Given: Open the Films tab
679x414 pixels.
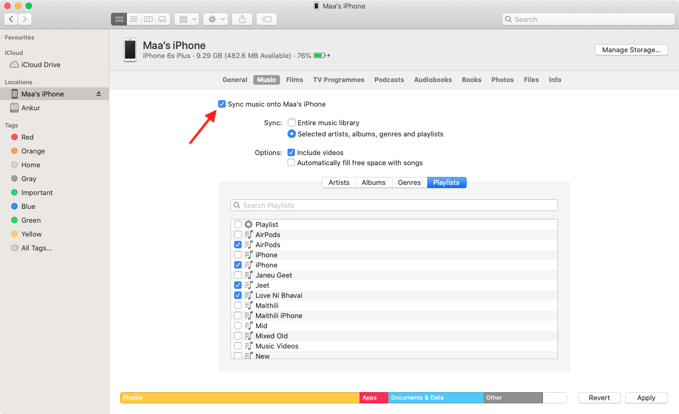Looking at the screenshot, I should (x=294, y=79).
